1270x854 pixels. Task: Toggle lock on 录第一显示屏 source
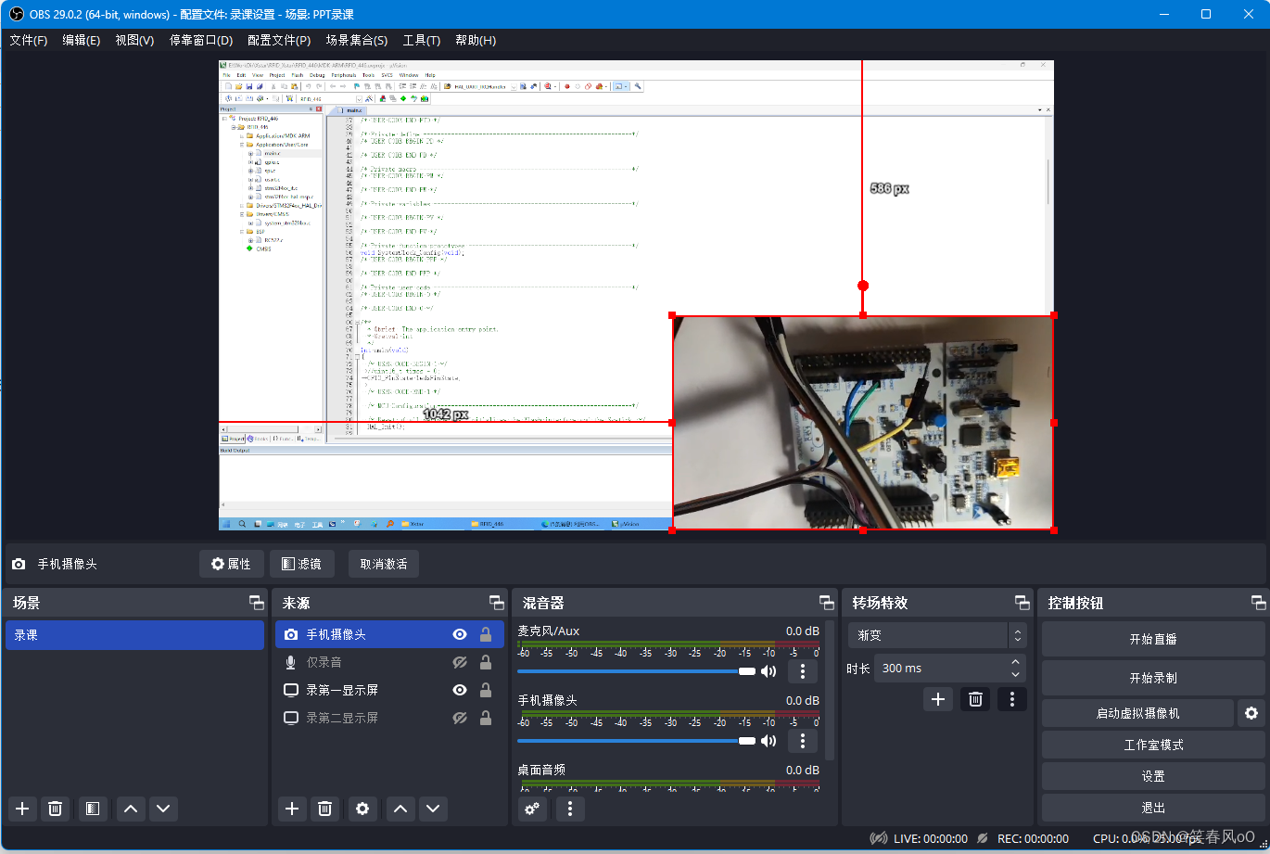point(485,690)
